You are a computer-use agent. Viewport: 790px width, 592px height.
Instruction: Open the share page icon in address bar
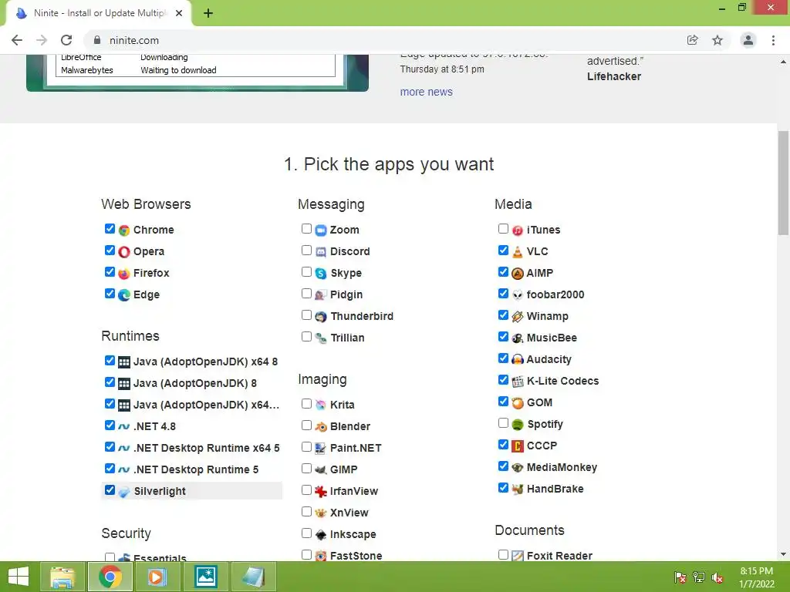pos(693,40)
